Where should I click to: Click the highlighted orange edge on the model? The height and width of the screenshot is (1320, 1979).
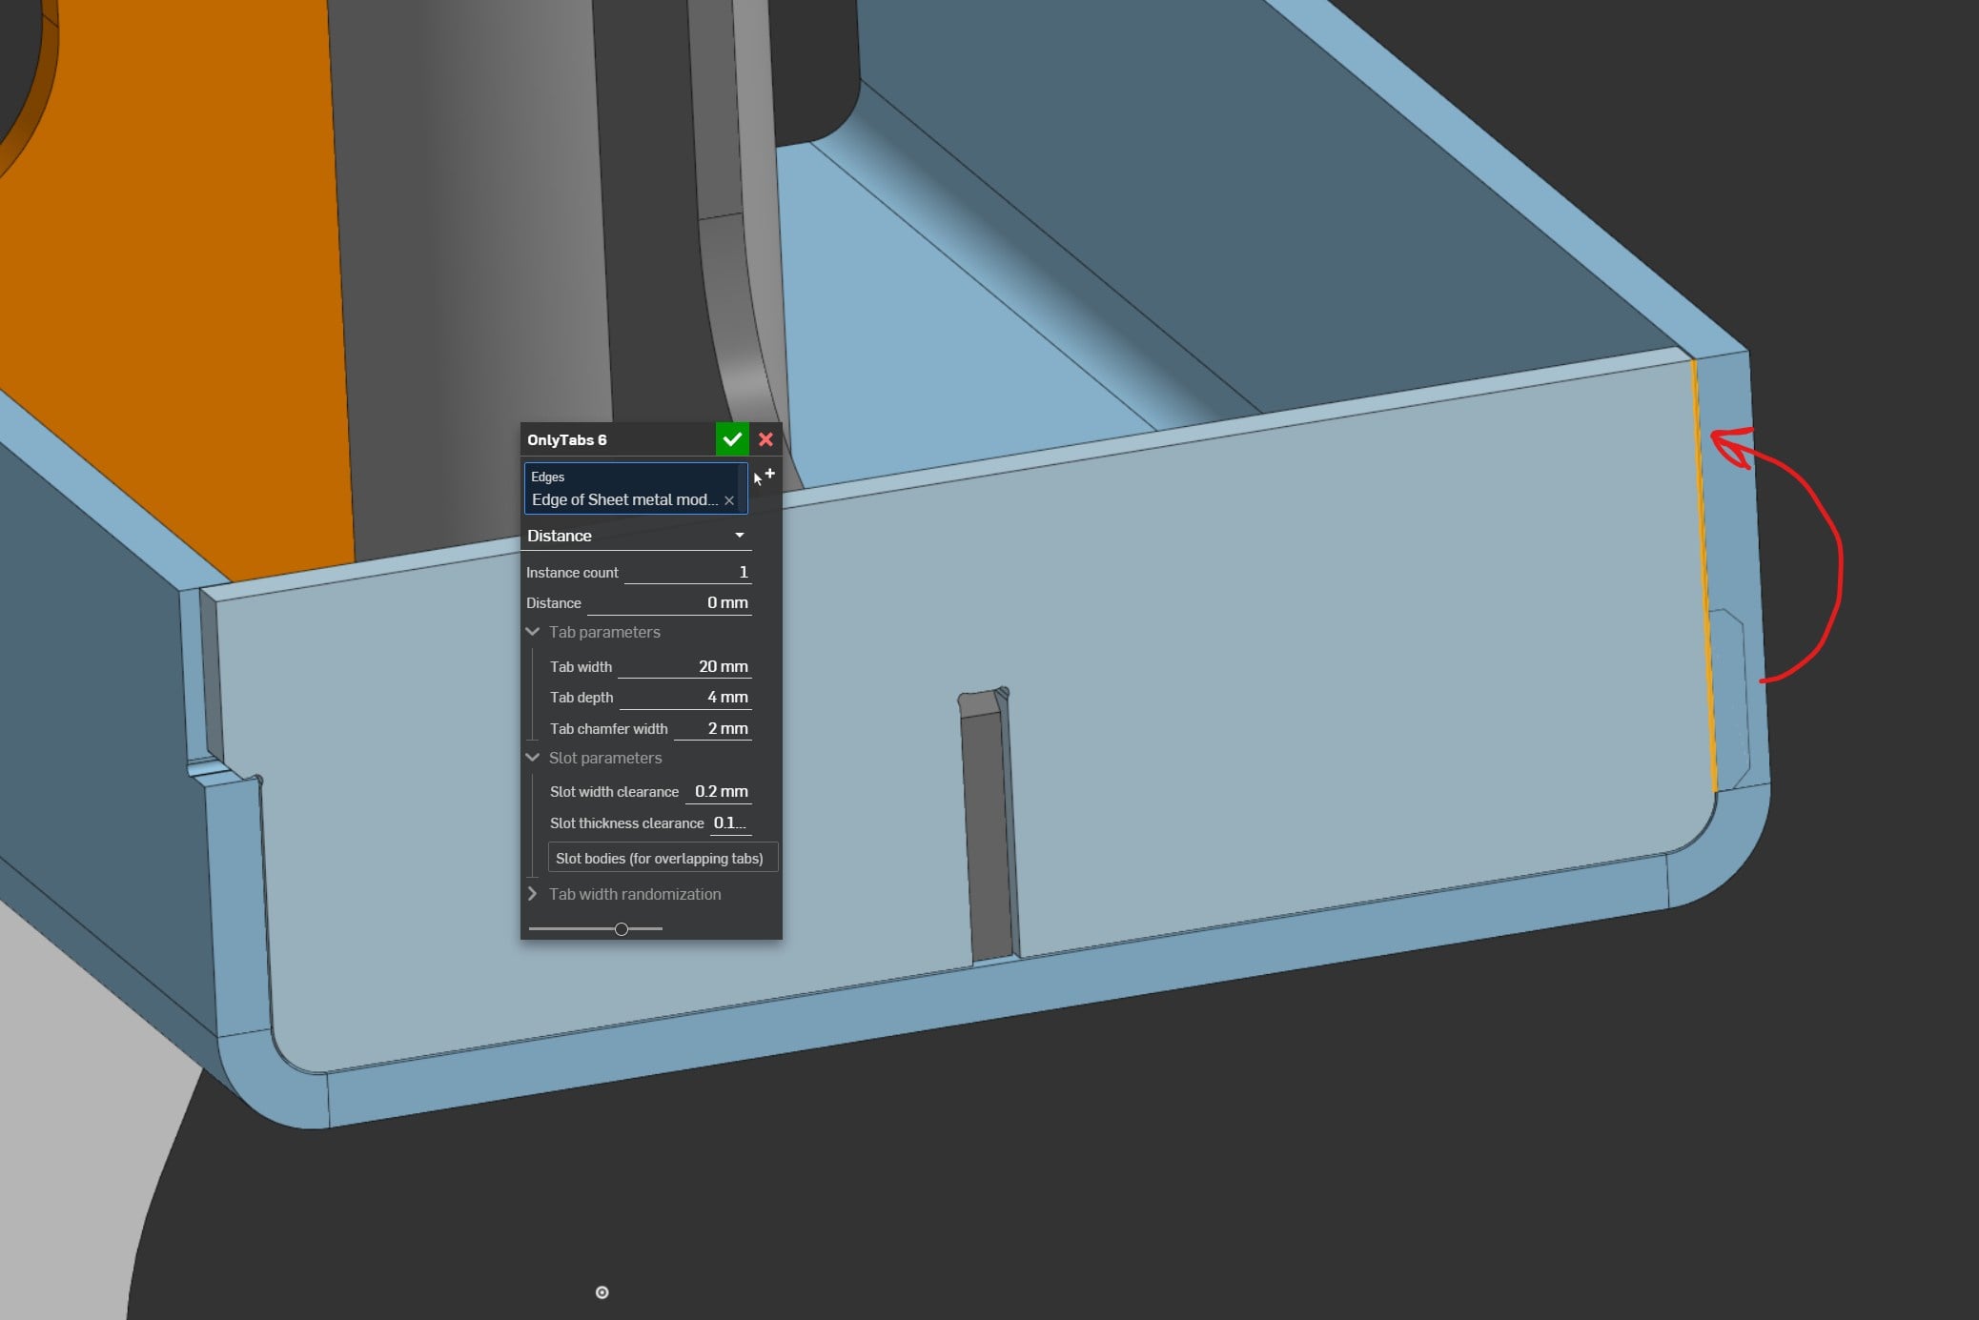(x=1704, y=577)
